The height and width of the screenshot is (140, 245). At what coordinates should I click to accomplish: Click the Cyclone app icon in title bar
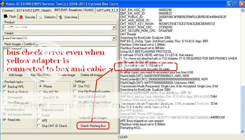[3, 4]
